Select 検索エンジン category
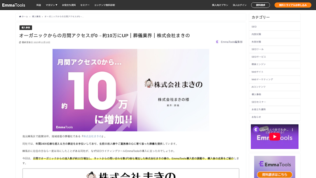The height and width of the screenshot is (178, 316). [x=274, y=64]
